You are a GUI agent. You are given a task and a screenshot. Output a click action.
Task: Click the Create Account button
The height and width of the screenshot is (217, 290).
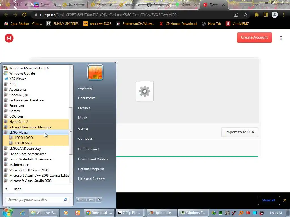254,38
